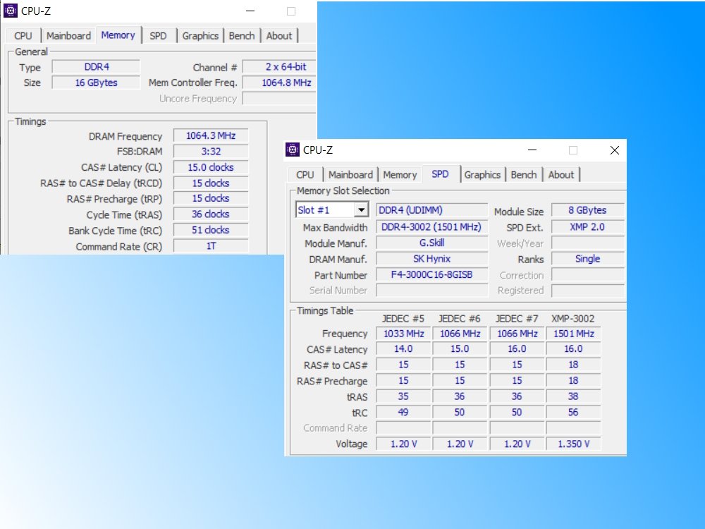Screen dimensions: 705x529
Task: Click the XMP-3002 frequency 1501 MHz cell
Action: (x=573, y=334)
